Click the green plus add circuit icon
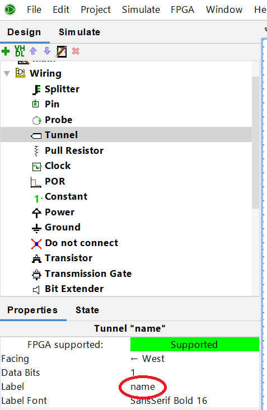This screenshot has width=267, height=410. pyautogui.click(x=6, y=51)
